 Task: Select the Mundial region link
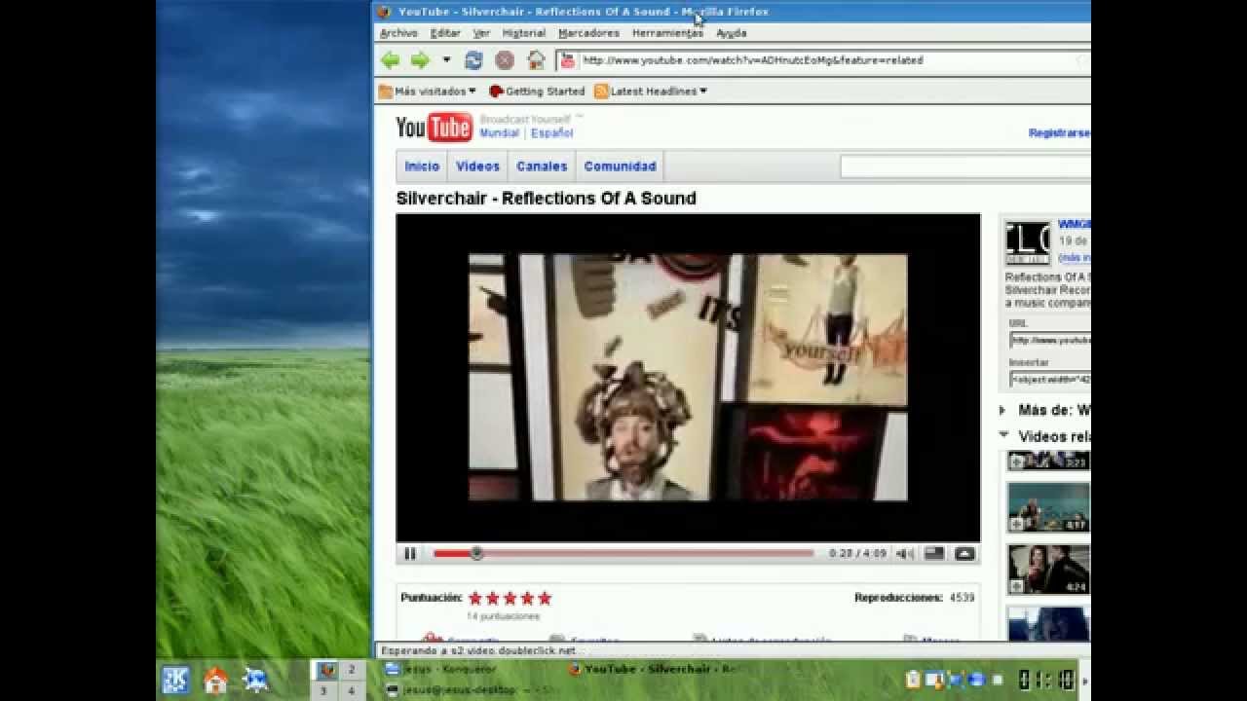coord(499,133)
